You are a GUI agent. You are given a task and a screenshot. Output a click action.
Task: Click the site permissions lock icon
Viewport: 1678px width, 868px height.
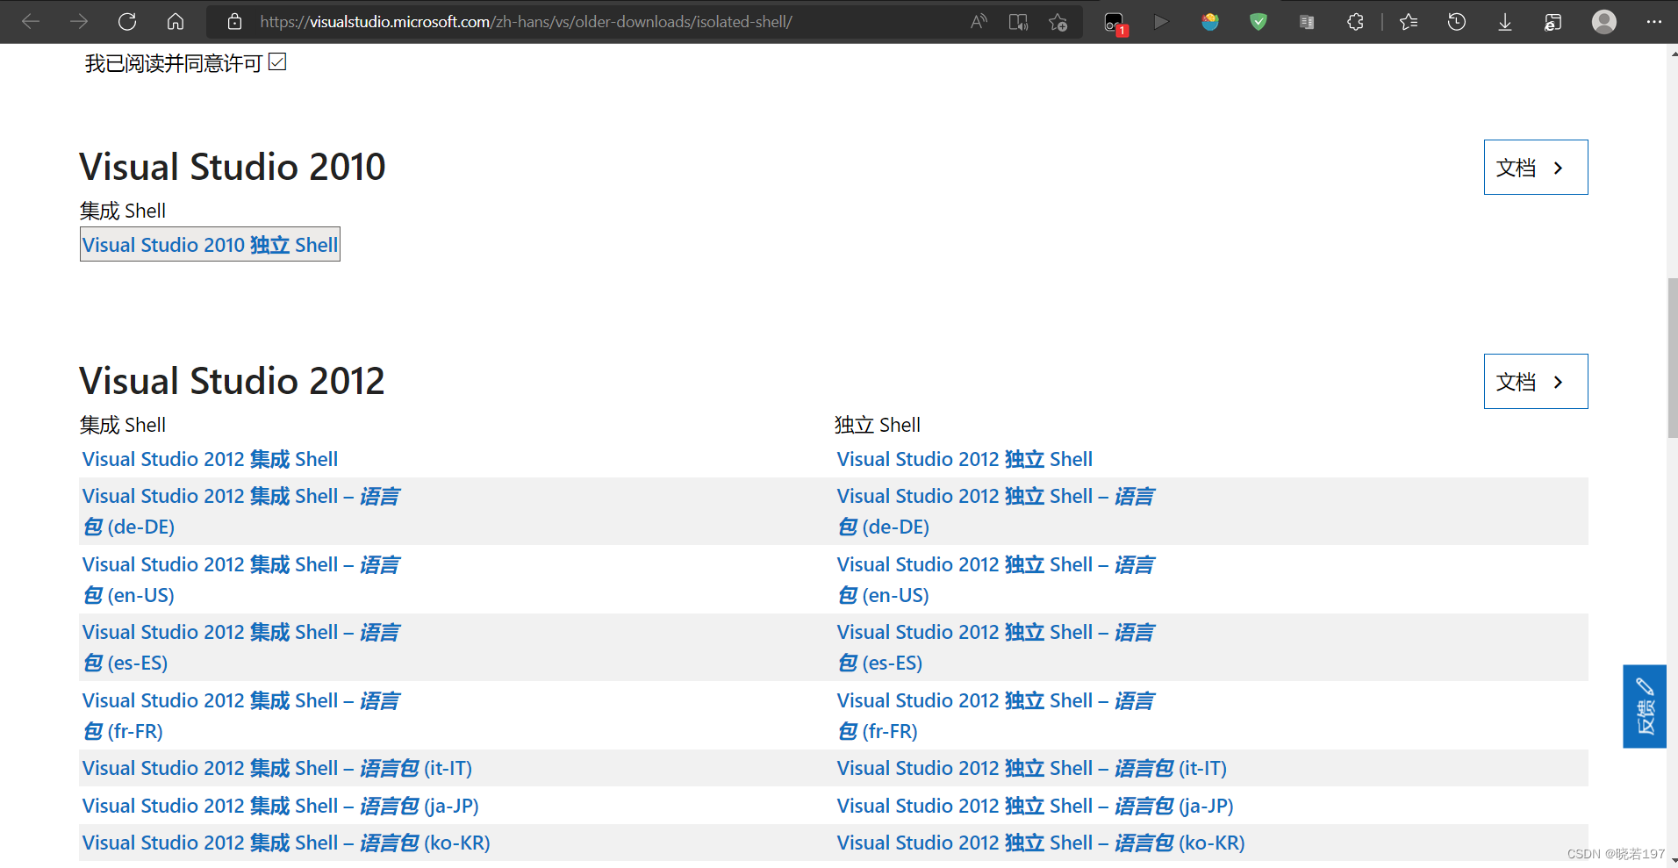[233, 21]
